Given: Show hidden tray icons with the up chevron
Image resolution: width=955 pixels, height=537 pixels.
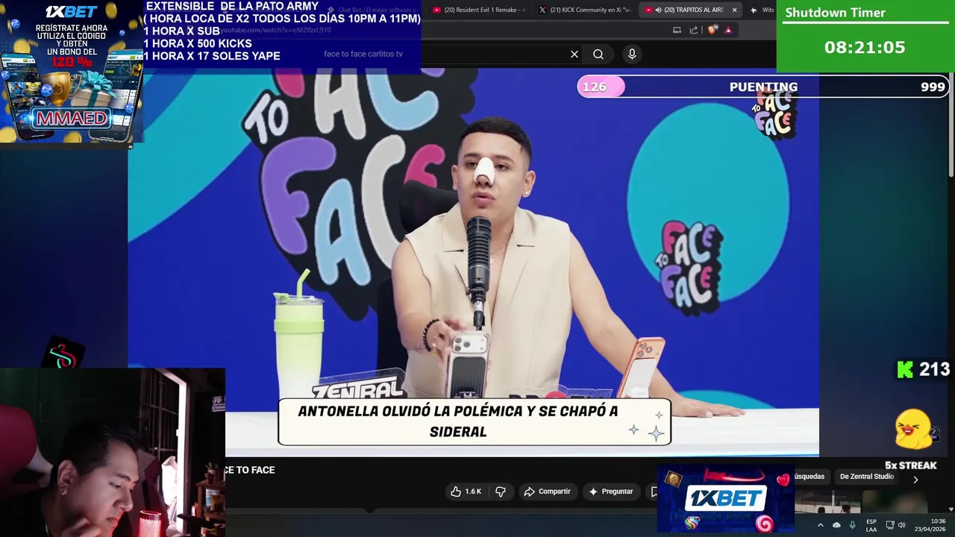Looking at the screenshot, I should click(820, 525).
